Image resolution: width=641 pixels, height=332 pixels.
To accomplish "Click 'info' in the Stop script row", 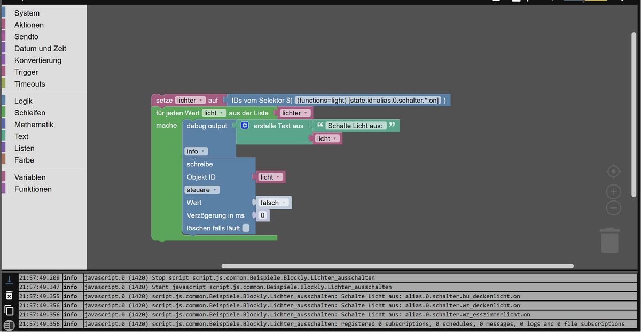I will 71,278.
